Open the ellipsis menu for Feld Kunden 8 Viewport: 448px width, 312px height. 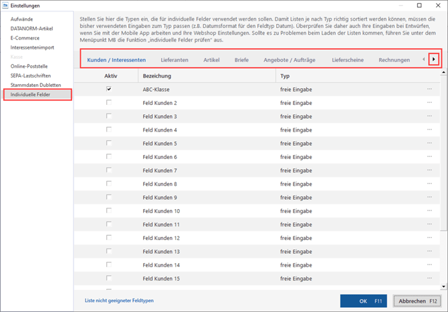429,184
